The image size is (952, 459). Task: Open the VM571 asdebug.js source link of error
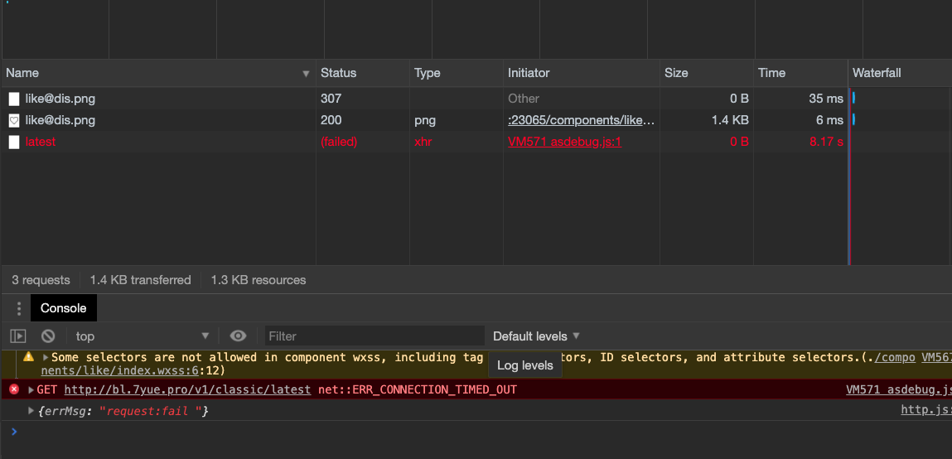899,389
